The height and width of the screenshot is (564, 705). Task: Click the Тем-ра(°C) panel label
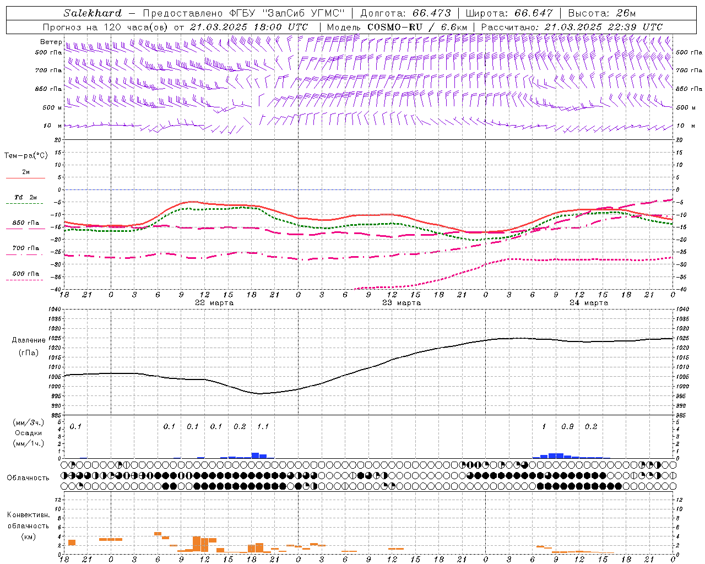coord(26,156)
